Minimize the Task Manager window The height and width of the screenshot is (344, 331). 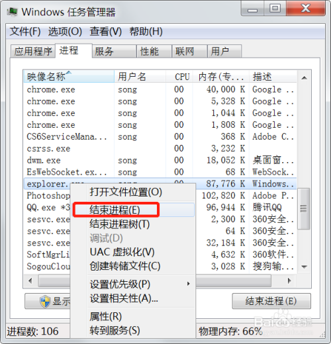(252, 9)
